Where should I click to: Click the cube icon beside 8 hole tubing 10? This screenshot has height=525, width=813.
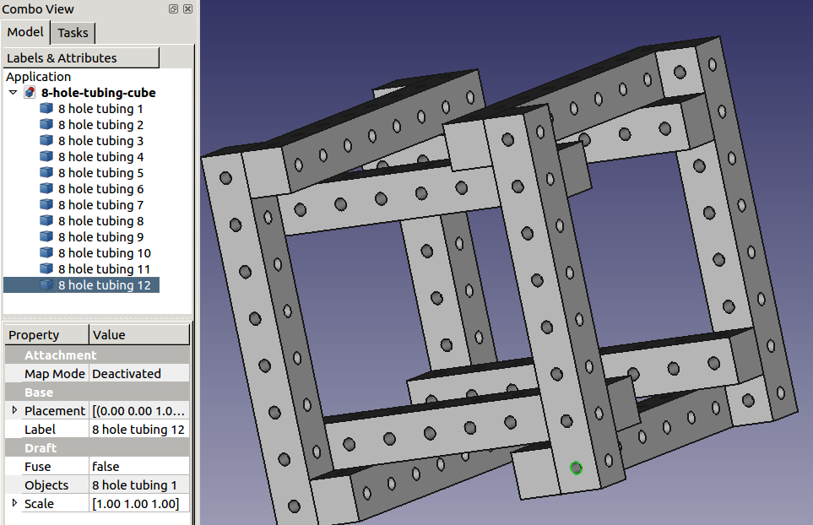tap(46, 252)
